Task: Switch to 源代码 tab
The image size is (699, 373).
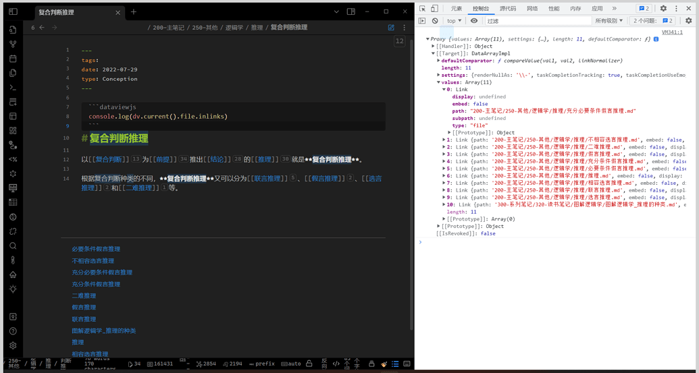Action: coord(508,8)
